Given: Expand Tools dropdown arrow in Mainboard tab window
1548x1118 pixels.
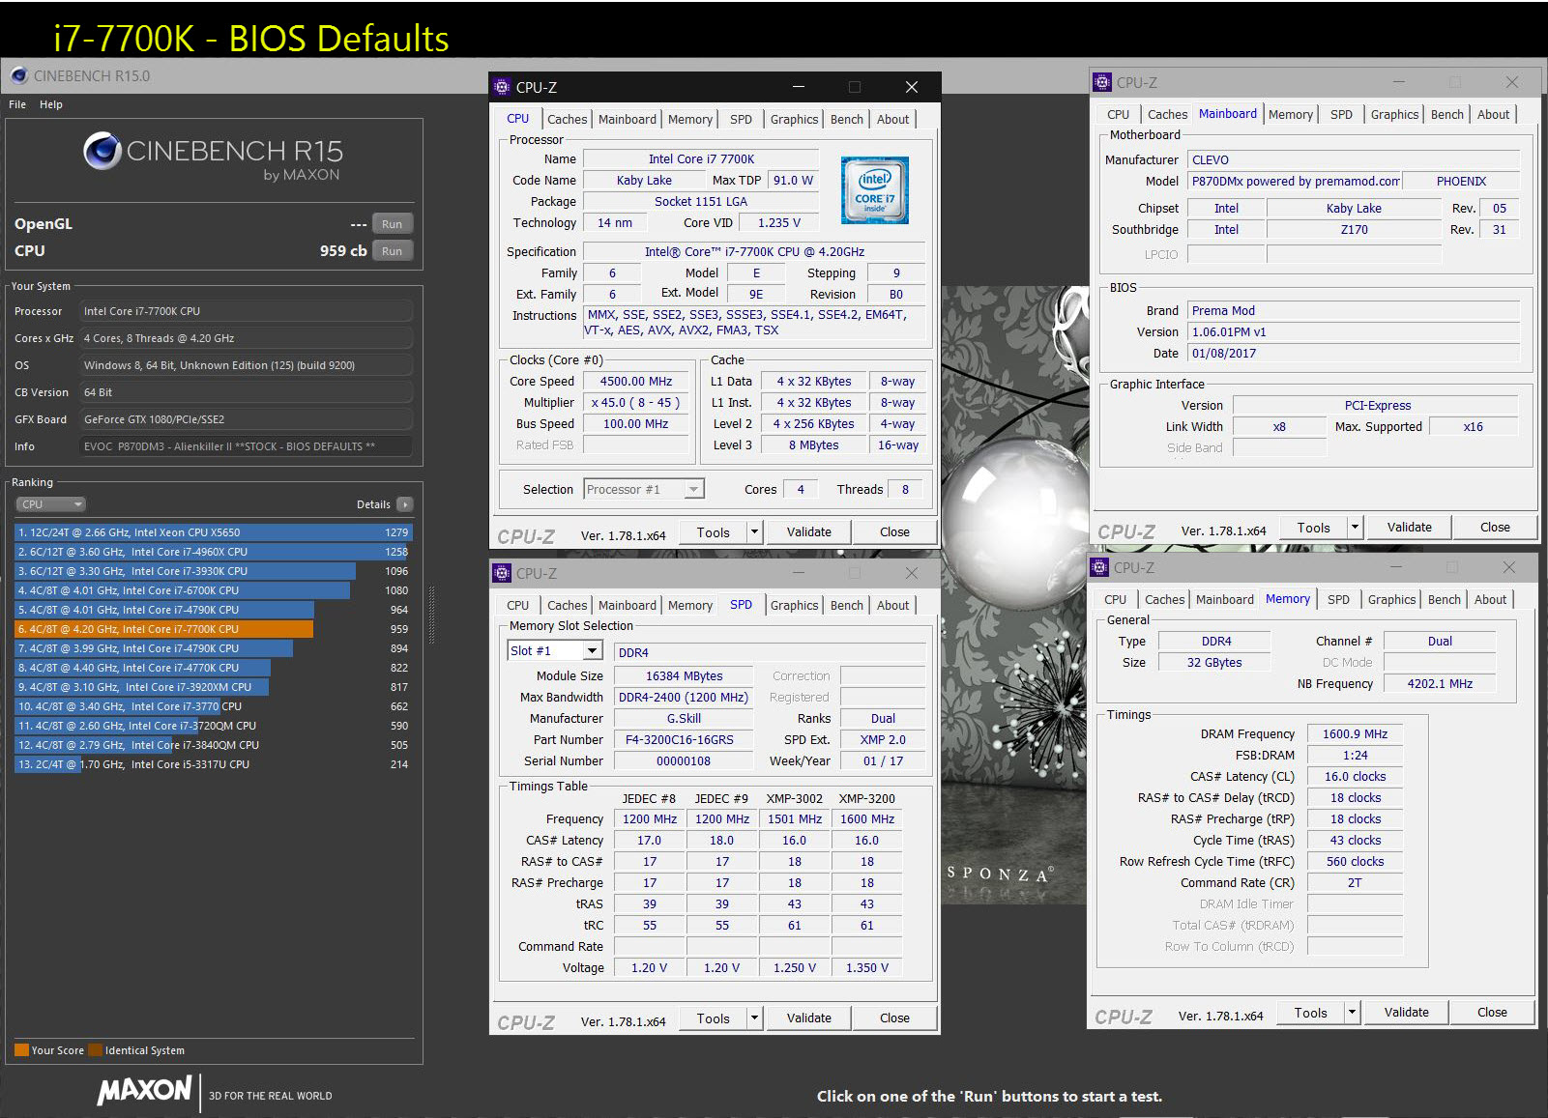Looking at the screenshot, I should coord(1356,528).
